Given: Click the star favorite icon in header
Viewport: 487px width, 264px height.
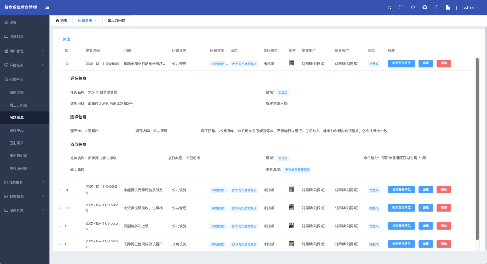Looking at the screenshot, I should click(413, 8).
